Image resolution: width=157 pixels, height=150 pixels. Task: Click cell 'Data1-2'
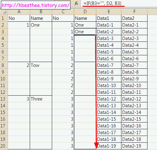[109, 32]
